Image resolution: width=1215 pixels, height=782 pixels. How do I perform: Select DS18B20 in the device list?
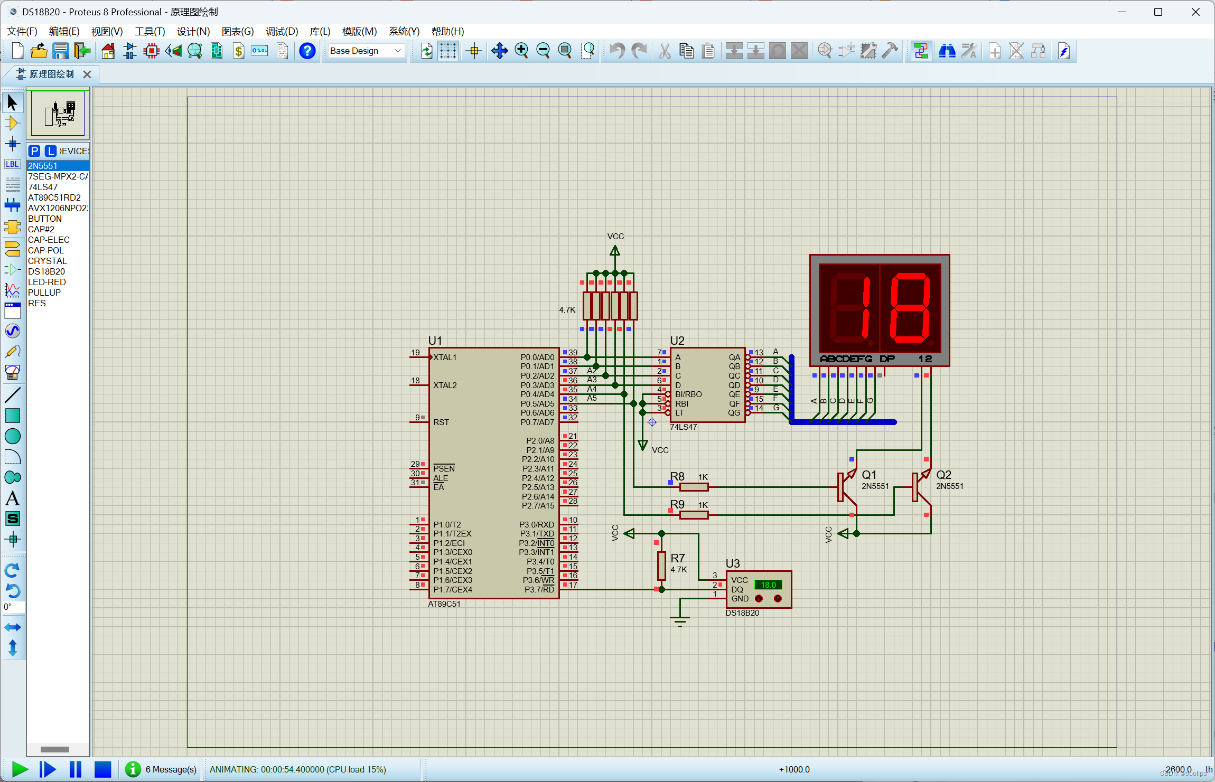(46, 271)
